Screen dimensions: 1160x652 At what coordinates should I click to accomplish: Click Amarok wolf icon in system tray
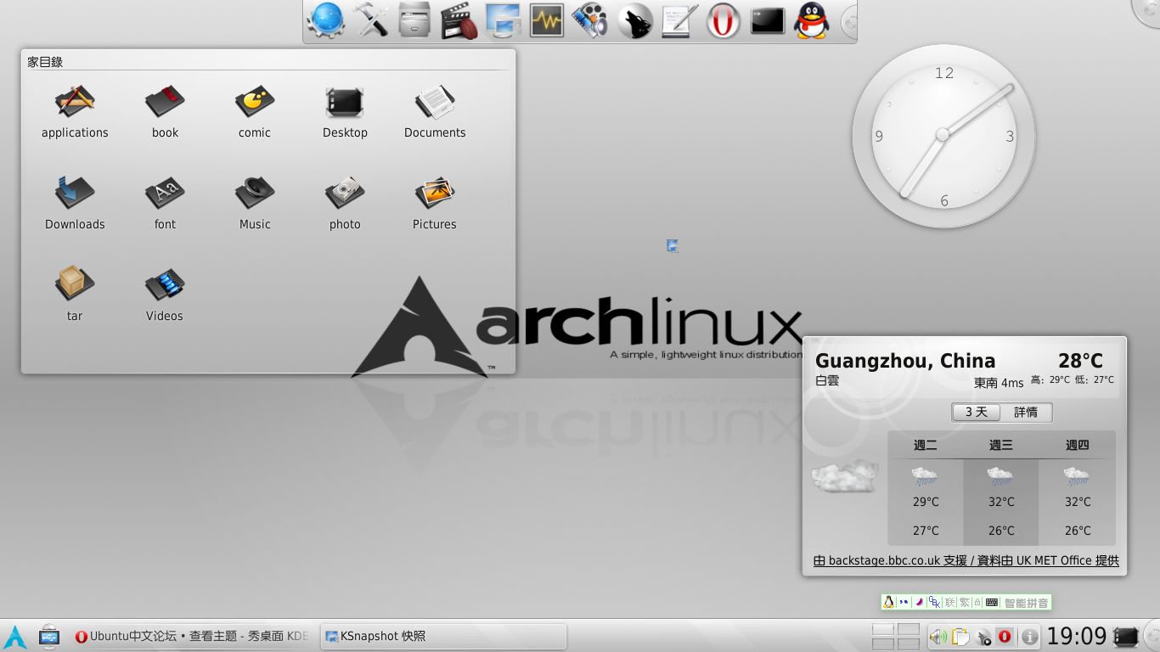pos(983,636)
